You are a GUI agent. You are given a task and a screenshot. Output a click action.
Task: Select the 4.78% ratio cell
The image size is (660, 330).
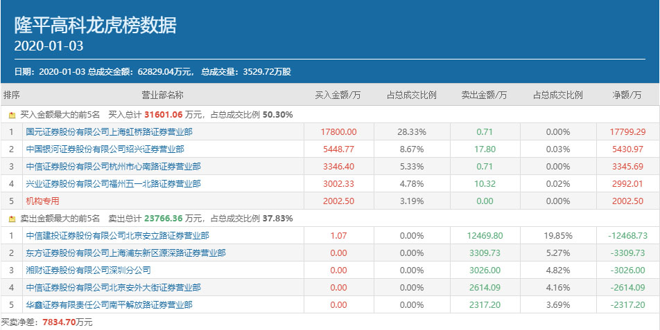[x=412, y=183]
